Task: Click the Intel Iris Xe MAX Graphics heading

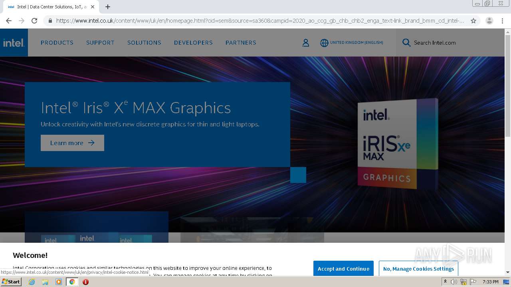Action: coord(136,108)
